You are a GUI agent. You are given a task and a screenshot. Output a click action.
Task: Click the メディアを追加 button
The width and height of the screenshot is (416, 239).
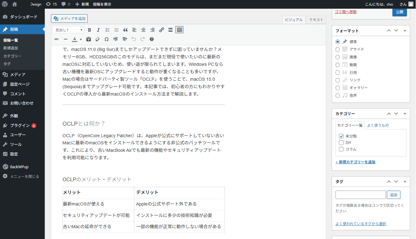pyautogui.click(x=69, y=19)
